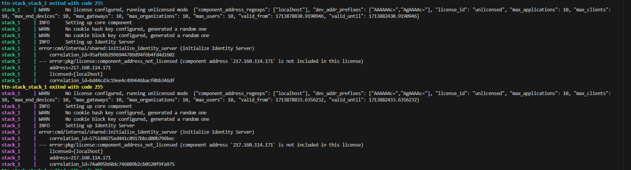Click correlation_id=575148675ed441c8917bbcd00b796bec text
Viewport: 631px width, 170px height.
[112, 139]
